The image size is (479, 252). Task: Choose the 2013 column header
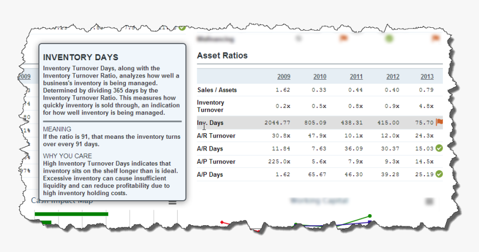tap(427, 76)
